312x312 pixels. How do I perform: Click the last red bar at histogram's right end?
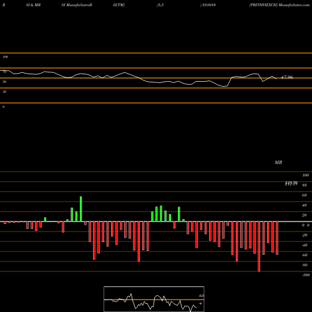coord(277,238)
